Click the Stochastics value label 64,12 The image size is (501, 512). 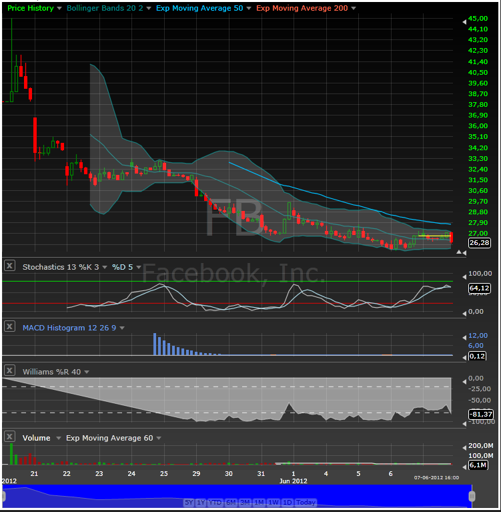[479, 288]
